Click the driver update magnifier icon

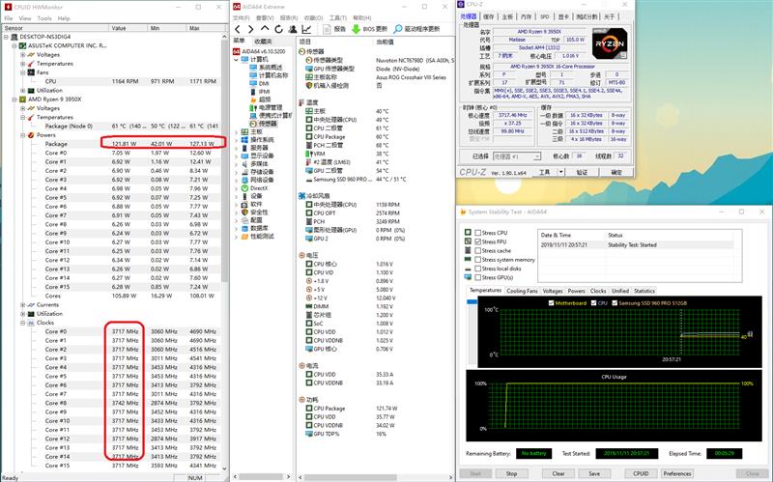click(x=398, y=29)
